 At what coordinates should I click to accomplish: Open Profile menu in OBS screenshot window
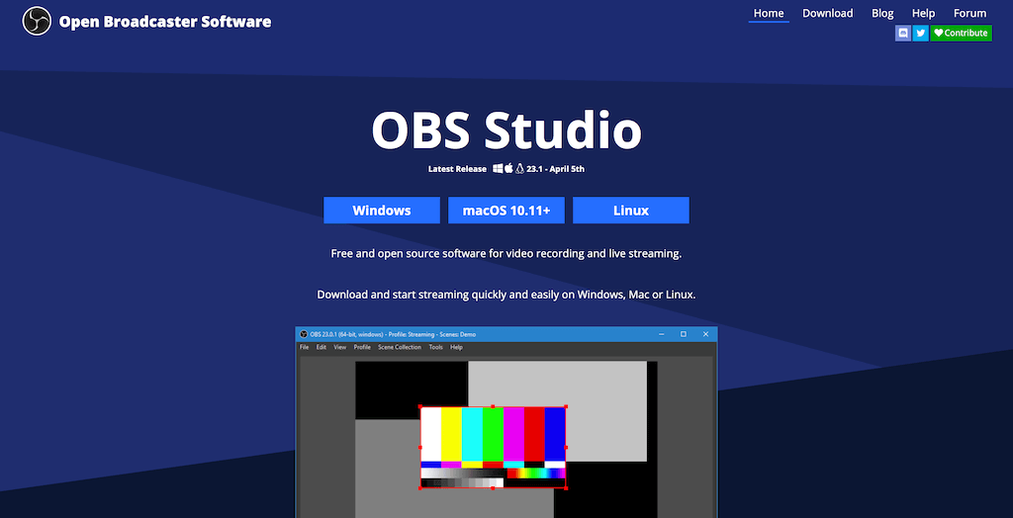point(362,348)
